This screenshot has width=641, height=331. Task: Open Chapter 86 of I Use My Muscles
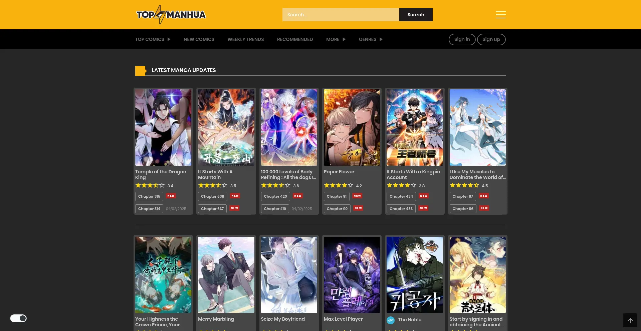pyautogui.click(x=463, y=209)
